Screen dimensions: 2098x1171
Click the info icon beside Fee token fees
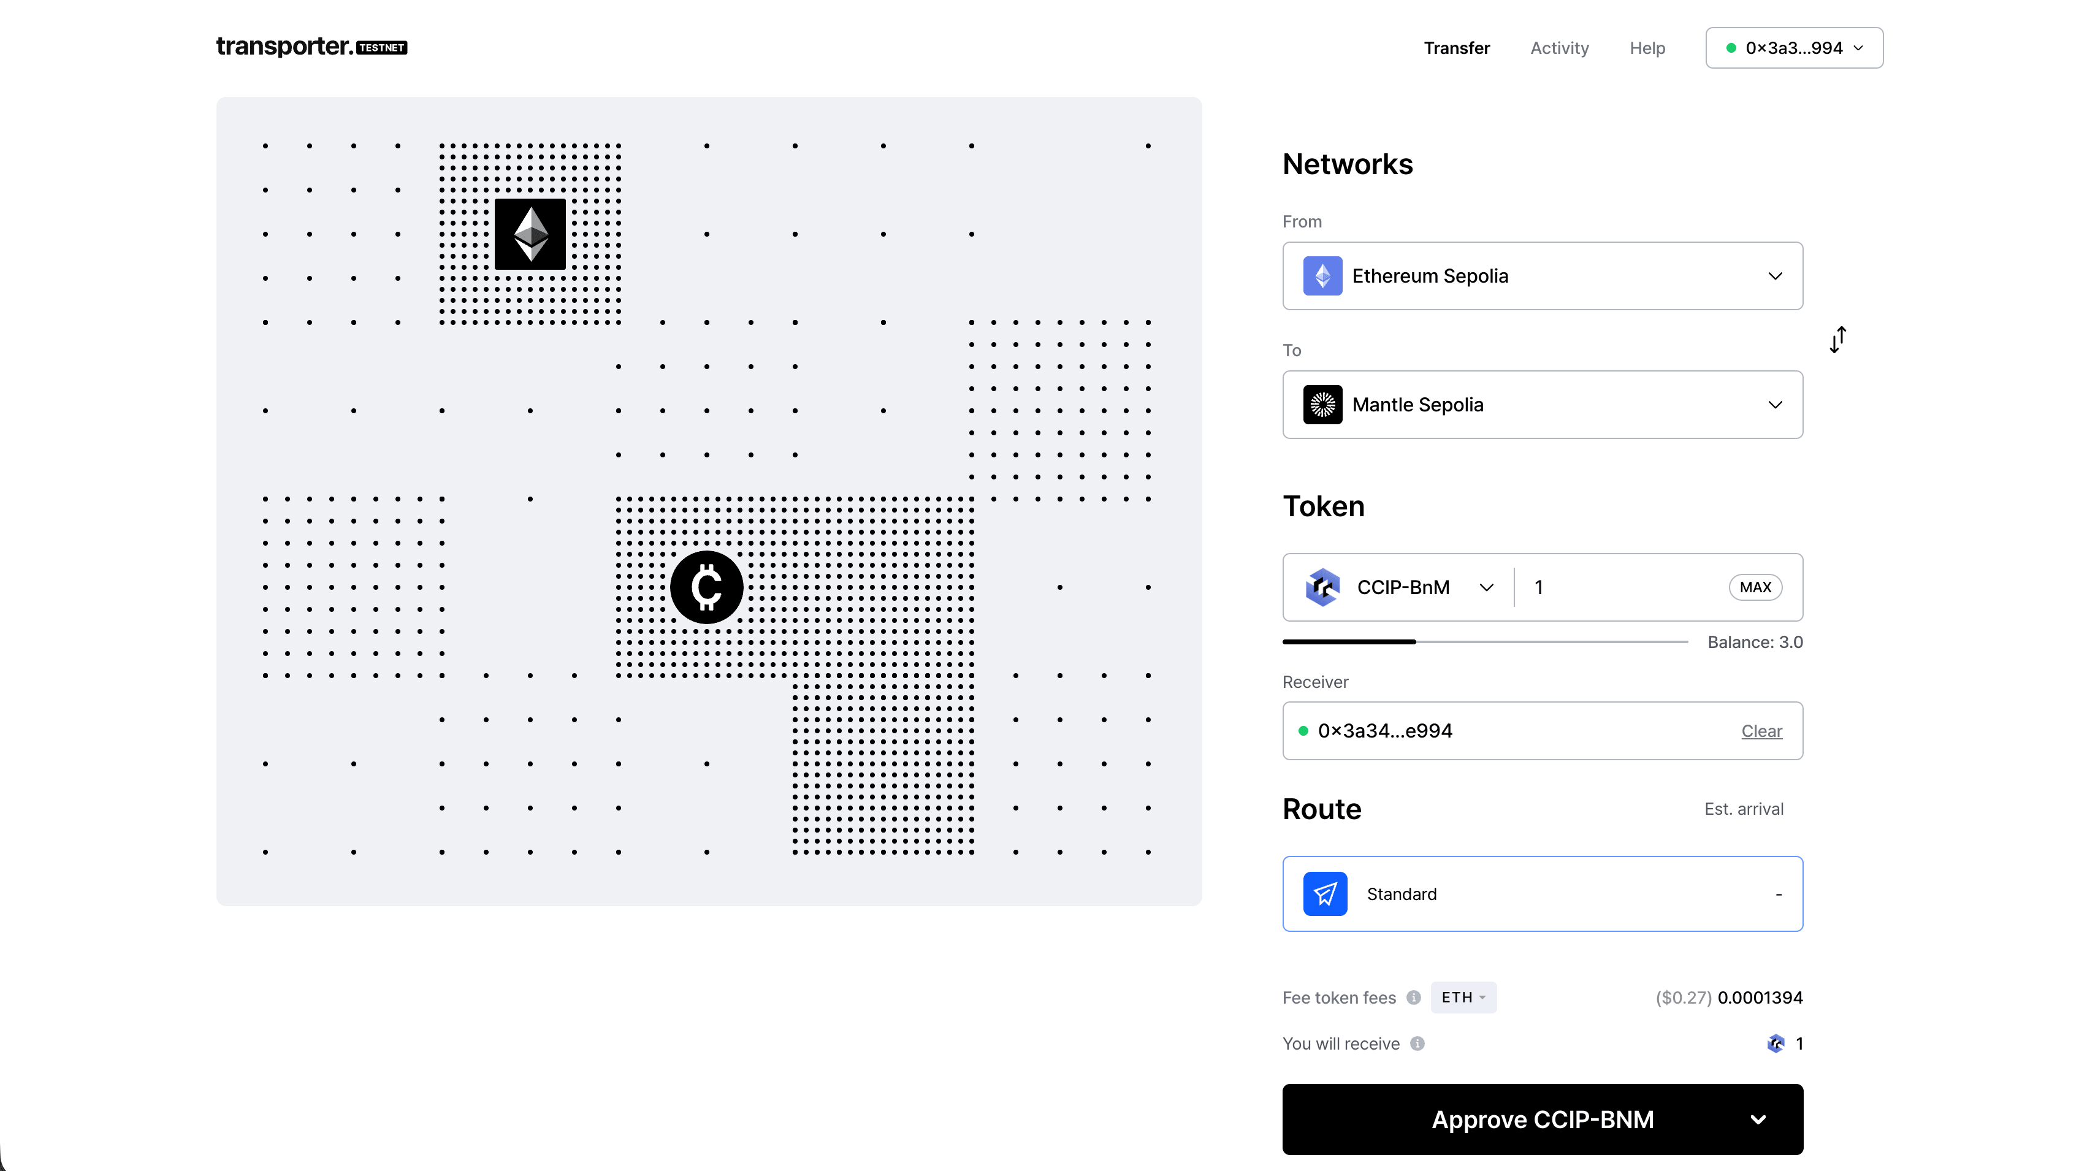1414,997
